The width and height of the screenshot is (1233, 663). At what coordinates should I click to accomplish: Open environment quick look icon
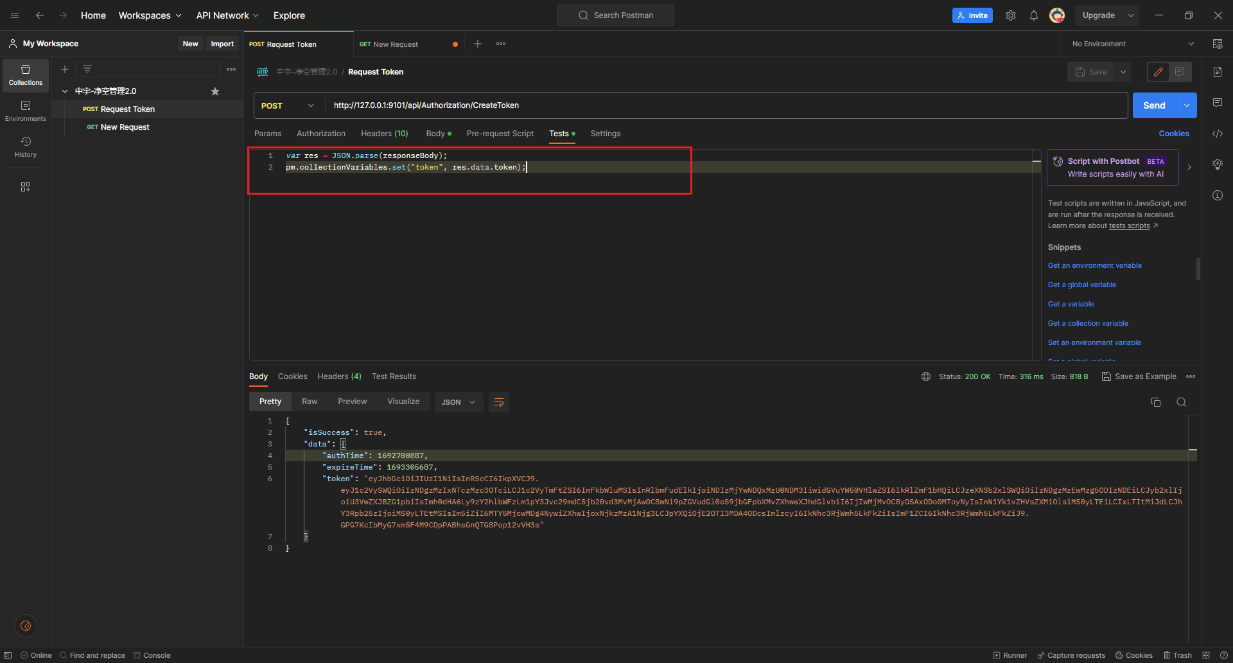1218,44
